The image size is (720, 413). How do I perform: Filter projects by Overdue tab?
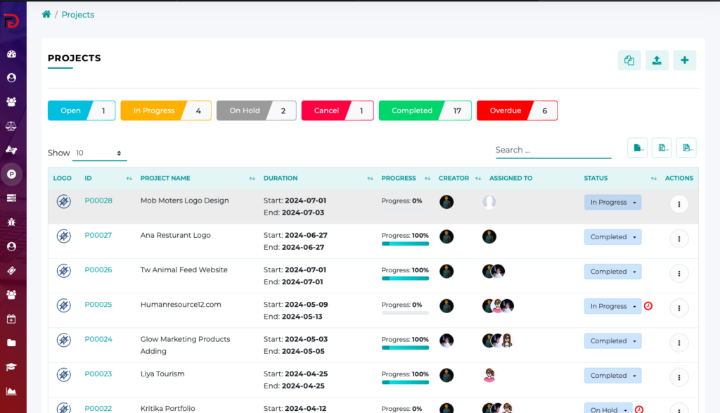517,110
